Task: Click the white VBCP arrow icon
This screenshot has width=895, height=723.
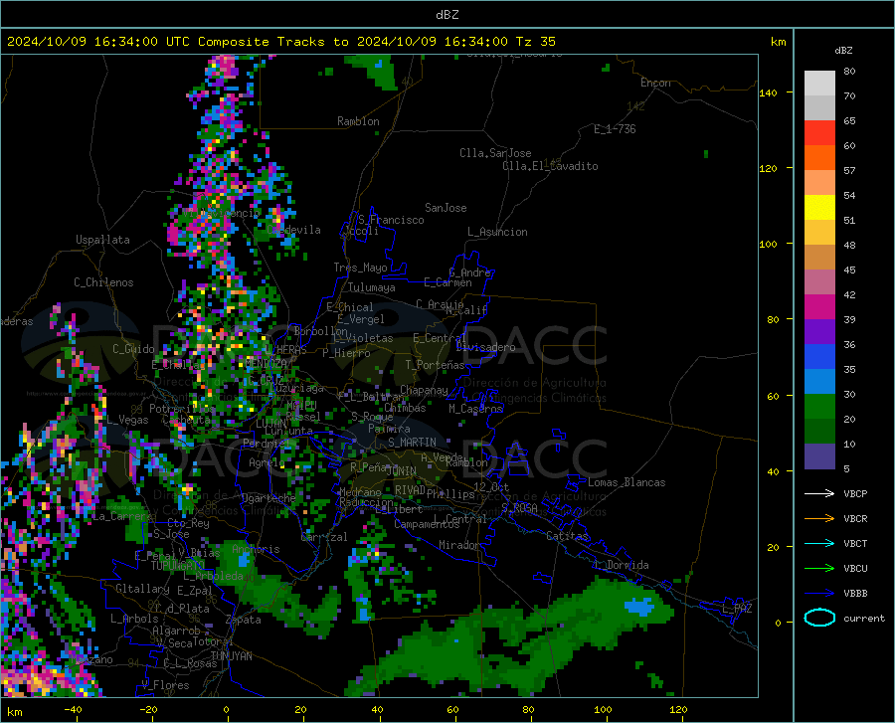Action: 819,493
